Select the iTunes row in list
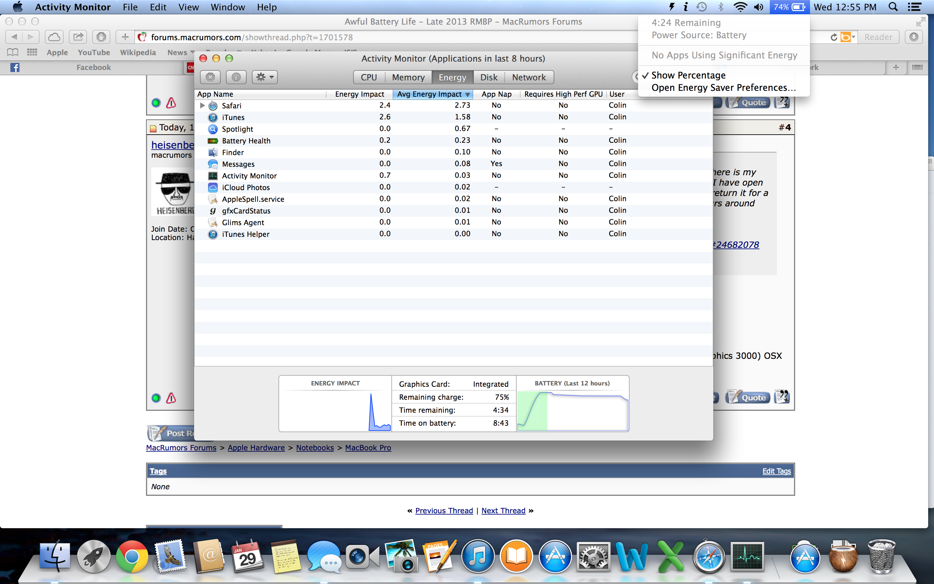Screen dimensions: 934x584 pyautogui.click(x=233, y=117)
